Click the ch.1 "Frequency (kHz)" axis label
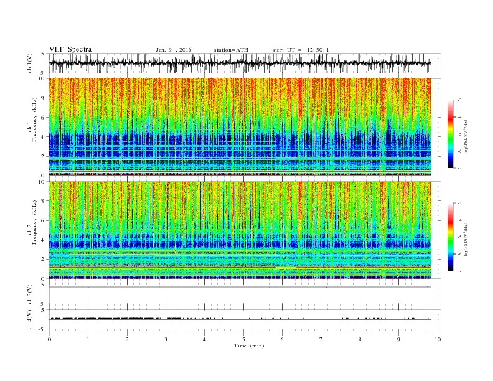Viewport: 493px width, 381px height. [x=35, y=120]
